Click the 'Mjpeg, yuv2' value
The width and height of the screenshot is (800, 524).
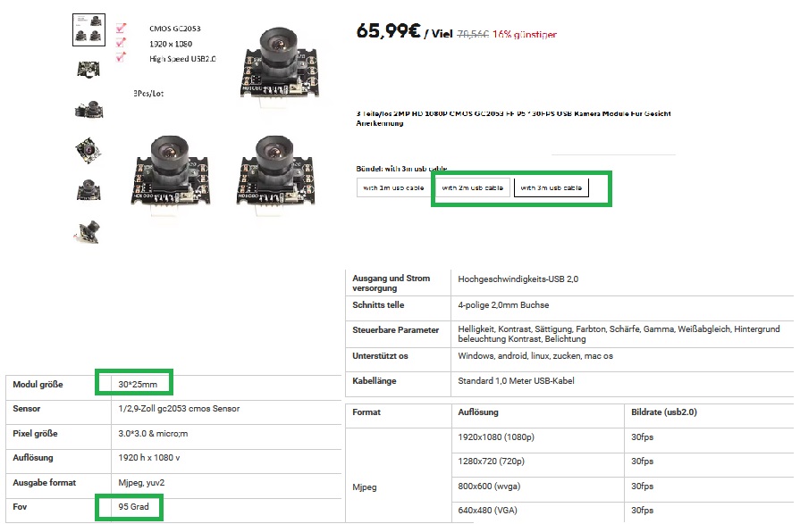(141, 483)
